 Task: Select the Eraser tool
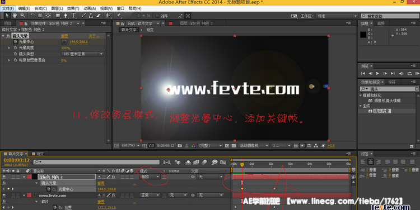(x=99, y=16)
